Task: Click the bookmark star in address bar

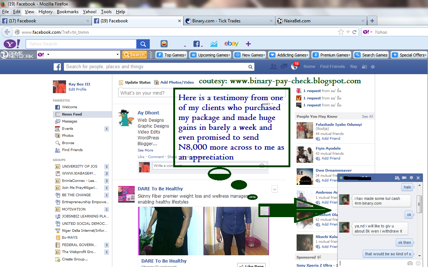Action: coord(341,32)
